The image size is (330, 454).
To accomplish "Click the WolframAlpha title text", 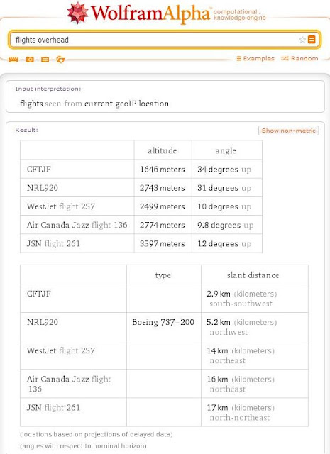I will (150, 13).
